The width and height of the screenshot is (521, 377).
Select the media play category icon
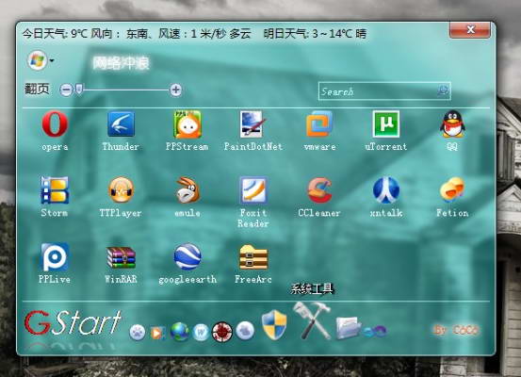(x=157, y=333)
